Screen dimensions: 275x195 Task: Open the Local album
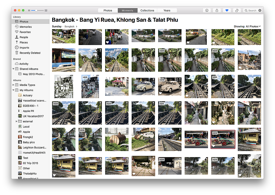31,127
